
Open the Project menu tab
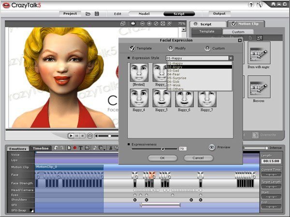(x=70, y=14)
